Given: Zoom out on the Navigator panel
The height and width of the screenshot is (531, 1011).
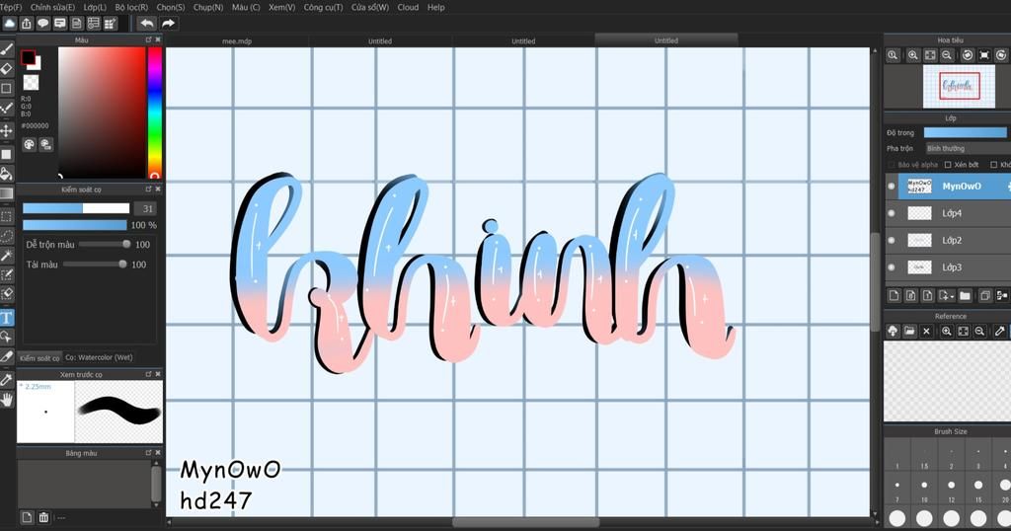Looking at the screenshot, I should tap(947, 55).
